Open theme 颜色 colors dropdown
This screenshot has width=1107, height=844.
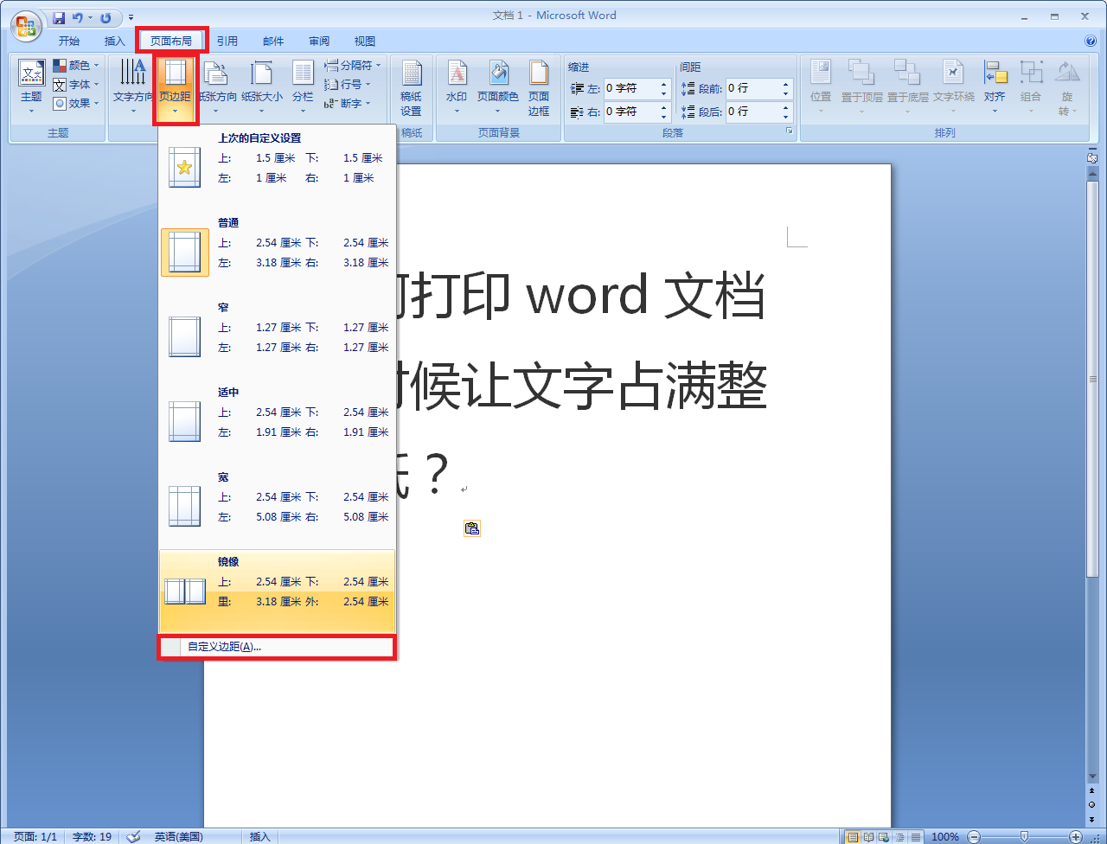[76, 66]
